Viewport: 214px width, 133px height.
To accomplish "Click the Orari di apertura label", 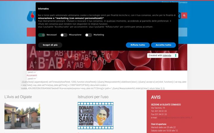I will pos(159,124).
